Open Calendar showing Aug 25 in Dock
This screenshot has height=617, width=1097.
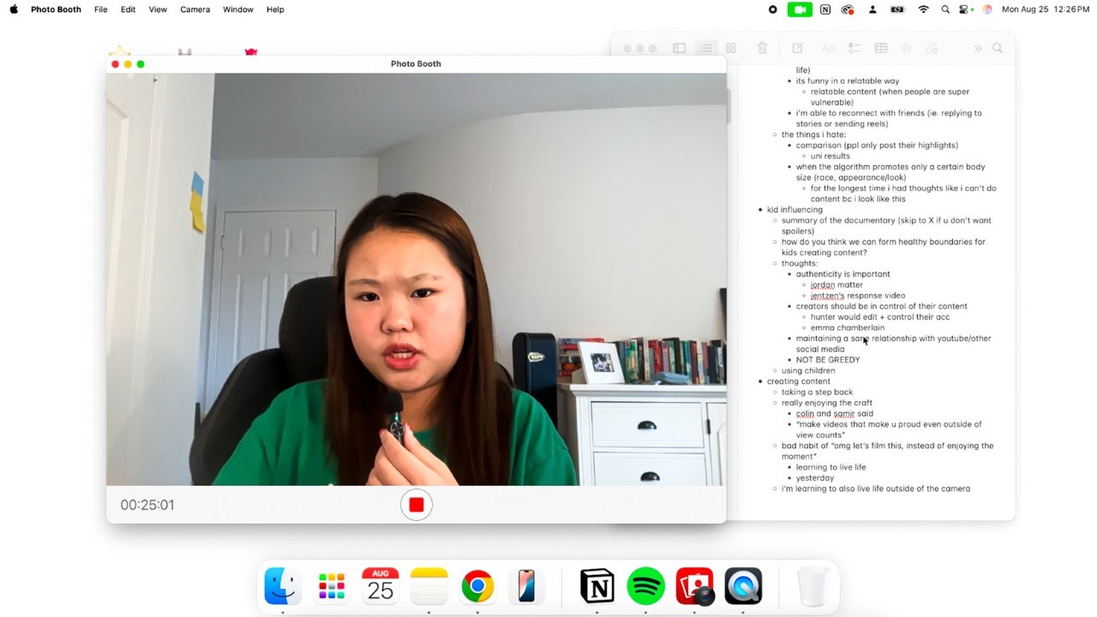click(x=381, y=587)
